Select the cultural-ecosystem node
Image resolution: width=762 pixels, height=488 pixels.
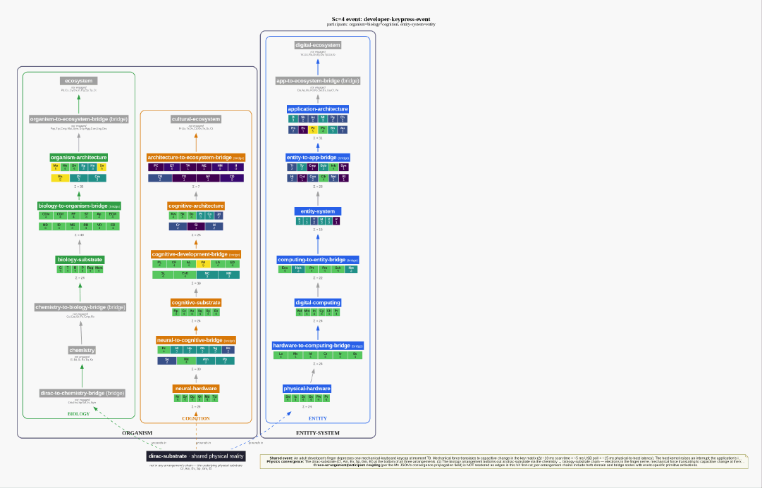pyautogui.click(x=196, y=119)
